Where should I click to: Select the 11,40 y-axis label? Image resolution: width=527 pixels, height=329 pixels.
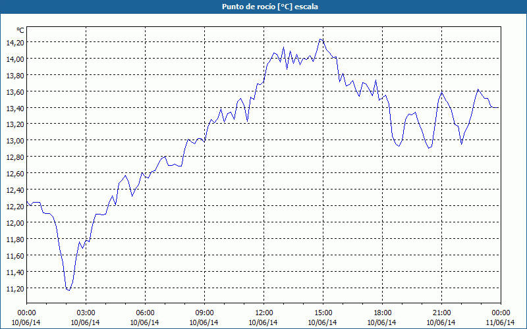15,272
